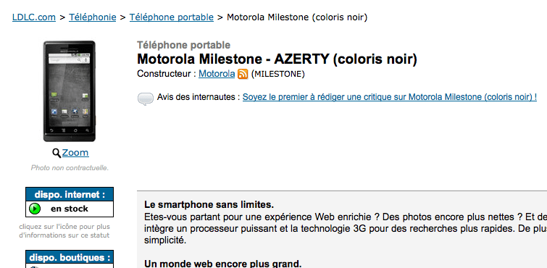Follow the Motorola constructeur link
Viewport: 547px width, 268px height.
pos(217,74)
